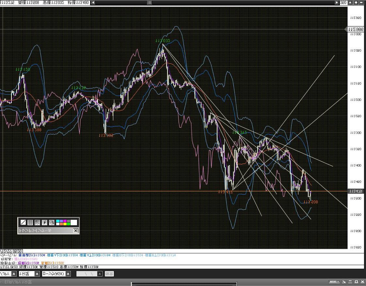Zoom in chart with plus button
This screenshot has width=366, height=286.
point(356,2)
